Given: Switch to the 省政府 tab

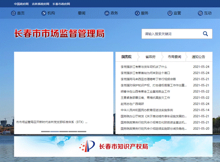Looking at the screenshot, I should pyautogui.click(x=150, y=57).
